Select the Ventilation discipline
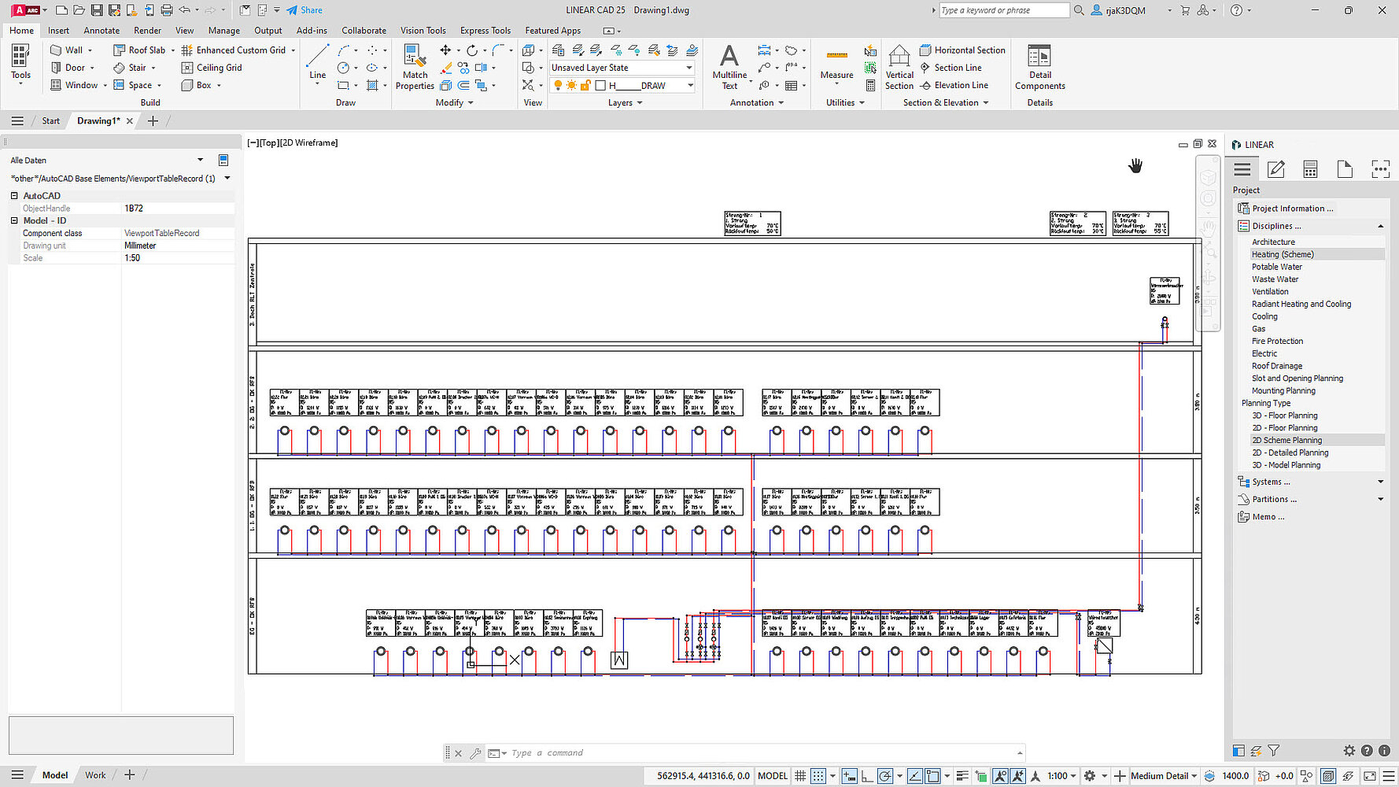 (x=1270, y=291)
